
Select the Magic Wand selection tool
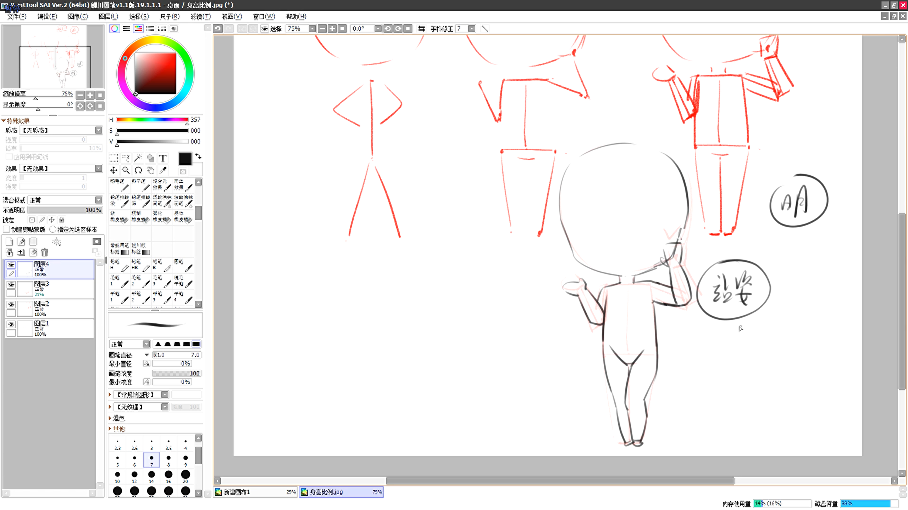click(x=138, y=158)
